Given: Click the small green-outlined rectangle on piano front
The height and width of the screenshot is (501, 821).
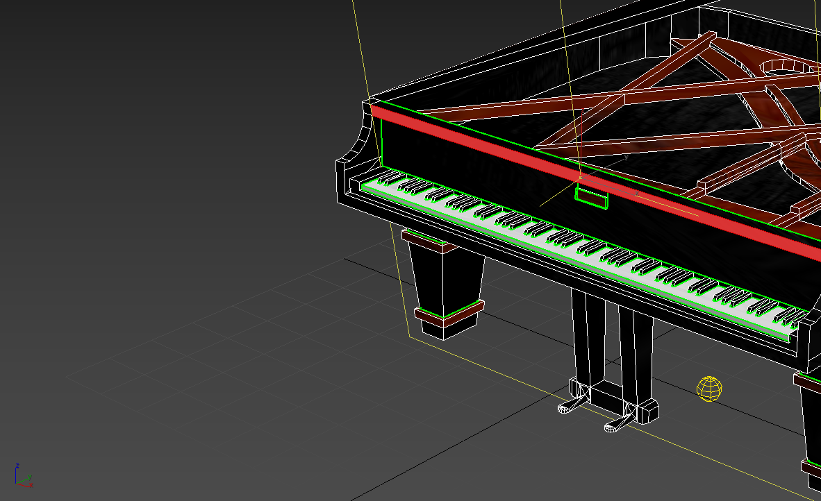Looking at the screenshot, I should [x=592, y=198].
